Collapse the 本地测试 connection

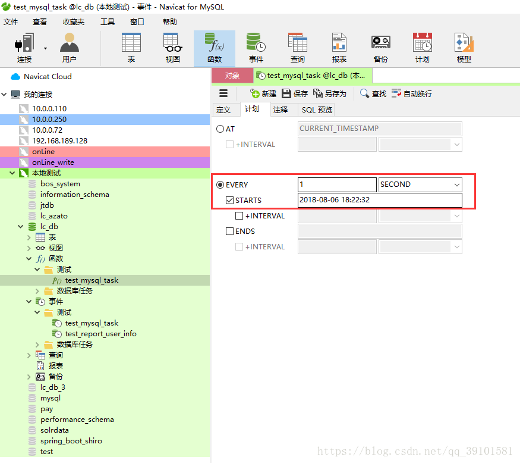12,173
